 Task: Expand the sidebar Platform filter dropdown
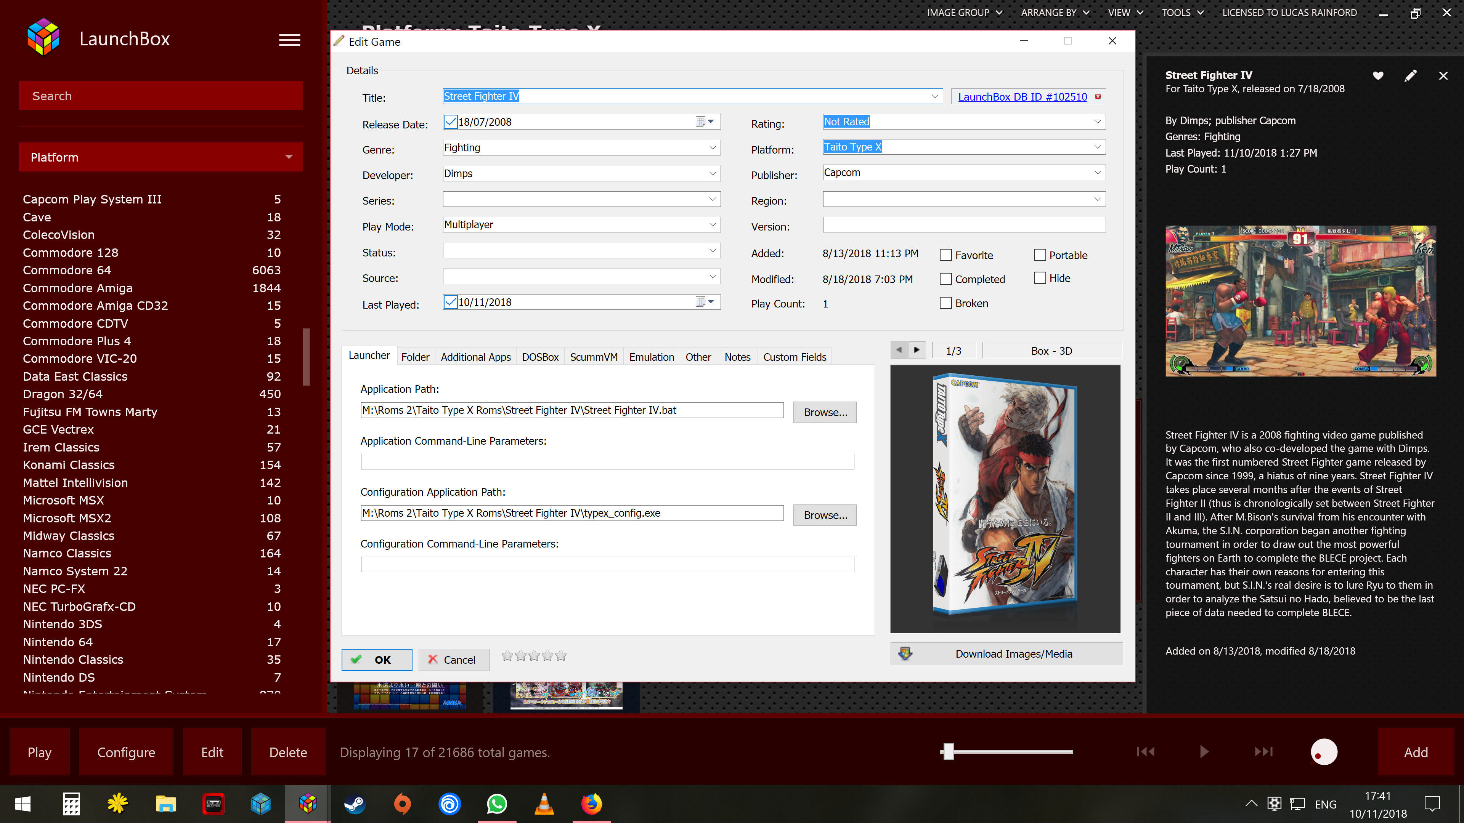289,157
